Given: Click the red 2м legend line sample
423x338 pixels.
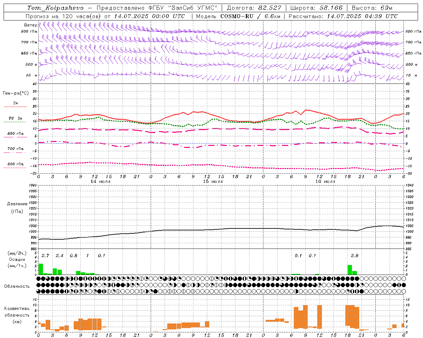Looking at the screenshot, I should [x=15, y=107].
